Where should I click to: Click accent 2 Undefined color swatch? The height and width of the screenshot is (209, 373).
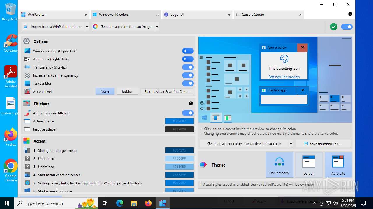(x=180, y=158)
